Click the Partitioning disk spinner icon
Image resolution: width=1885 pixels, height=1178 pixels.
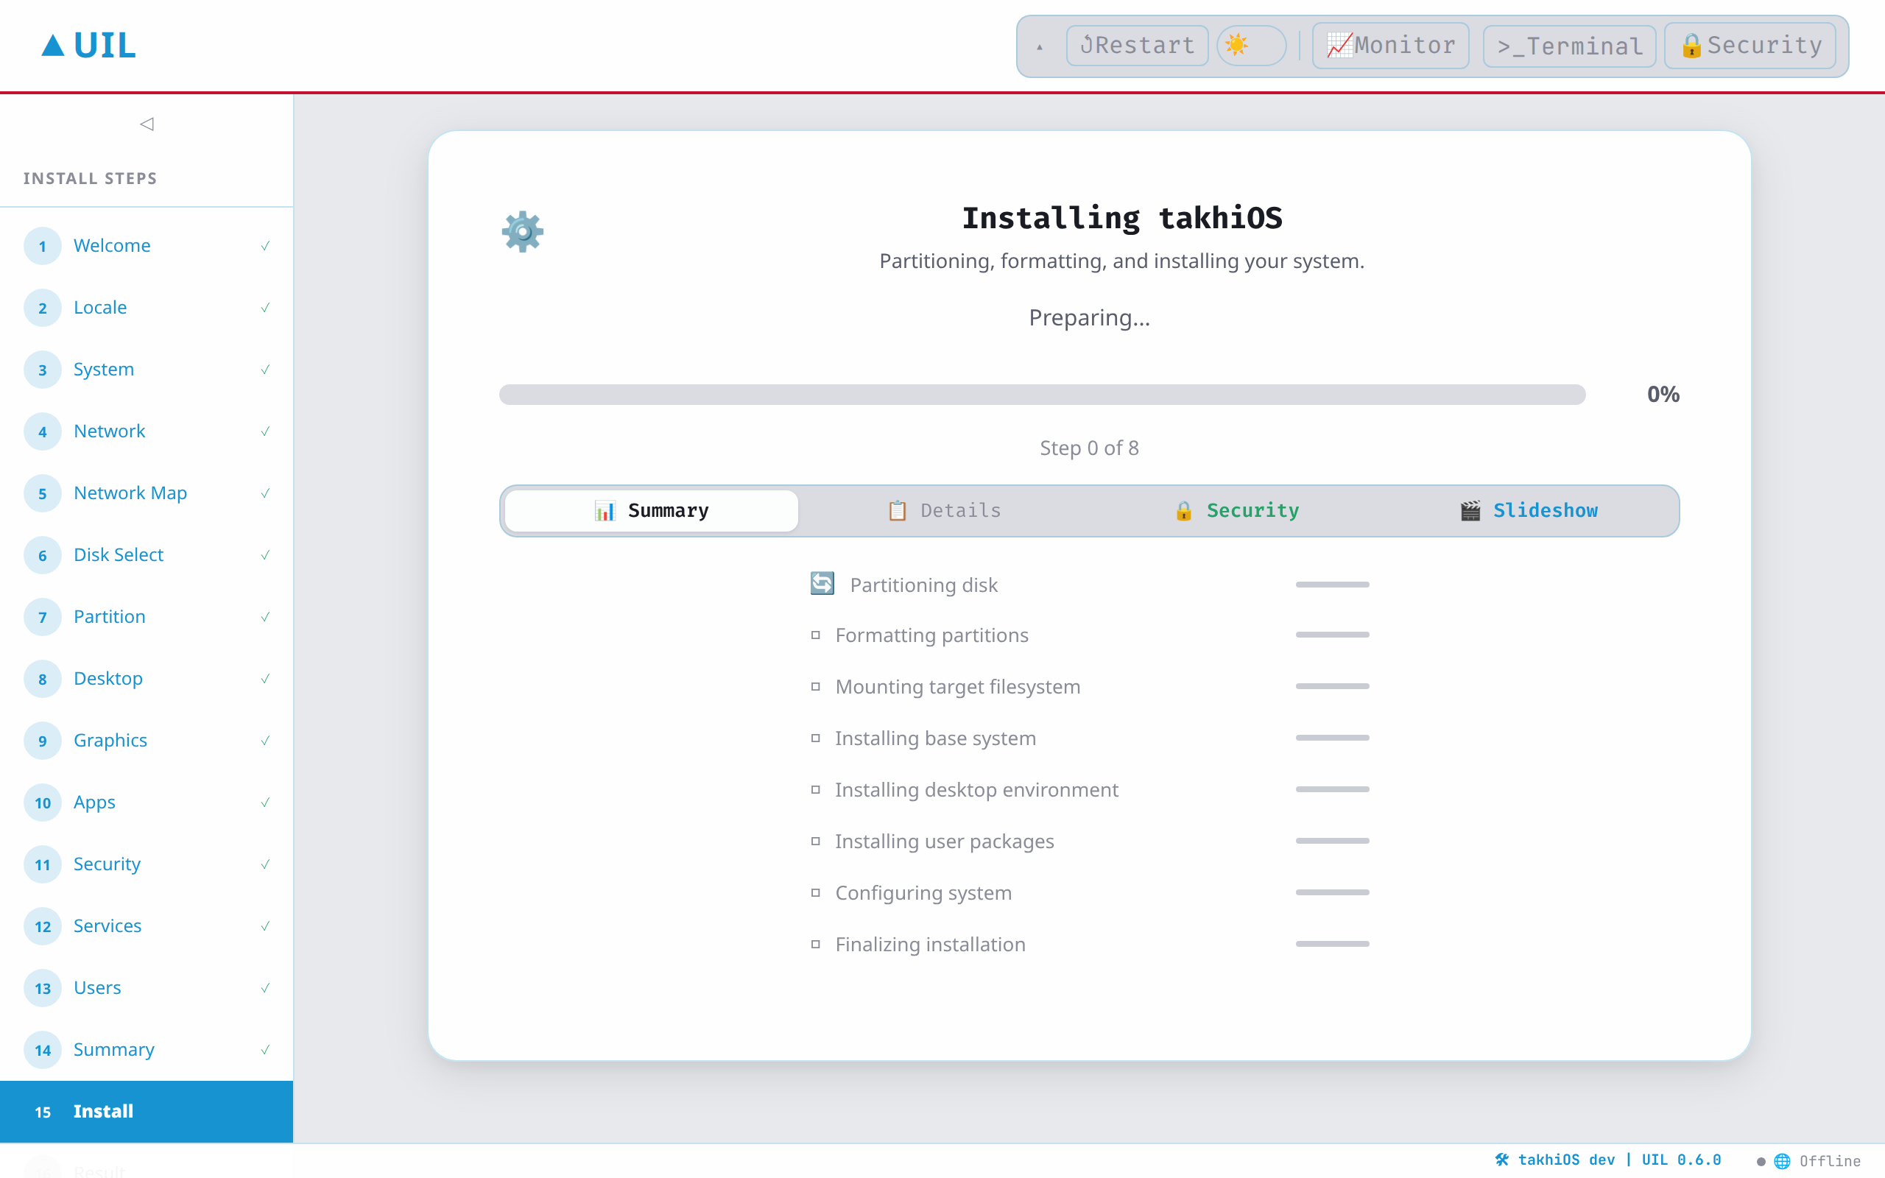(822, 584)
